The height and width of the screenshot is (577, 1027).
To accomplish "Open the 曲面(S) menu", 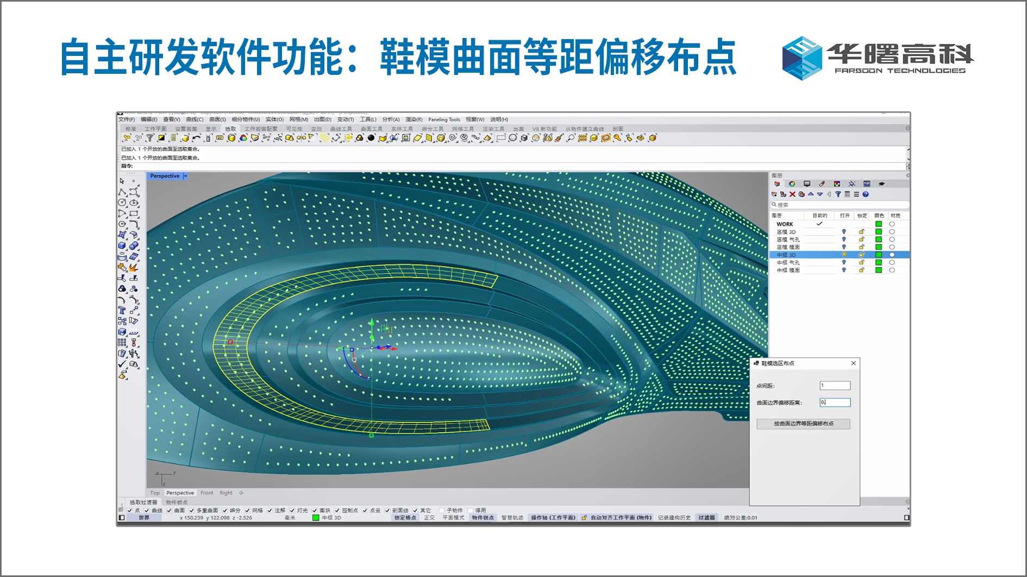I will coord(217,119).
